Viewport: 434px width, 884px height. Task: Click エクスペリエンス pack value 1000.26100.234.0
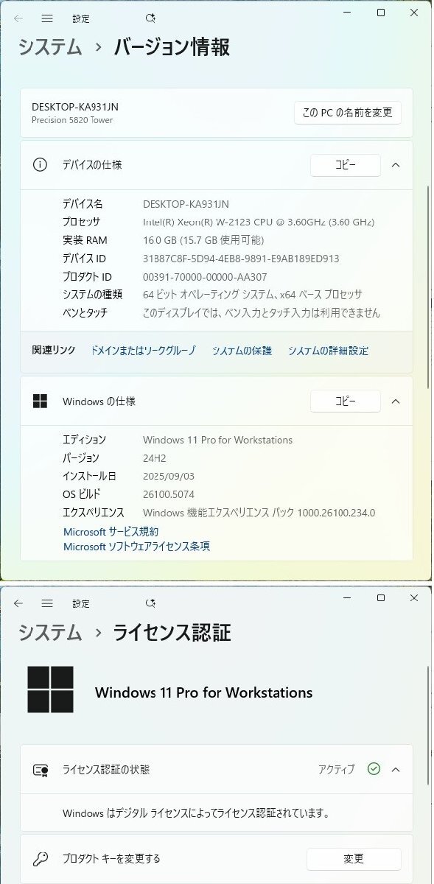tap(259, 513)
